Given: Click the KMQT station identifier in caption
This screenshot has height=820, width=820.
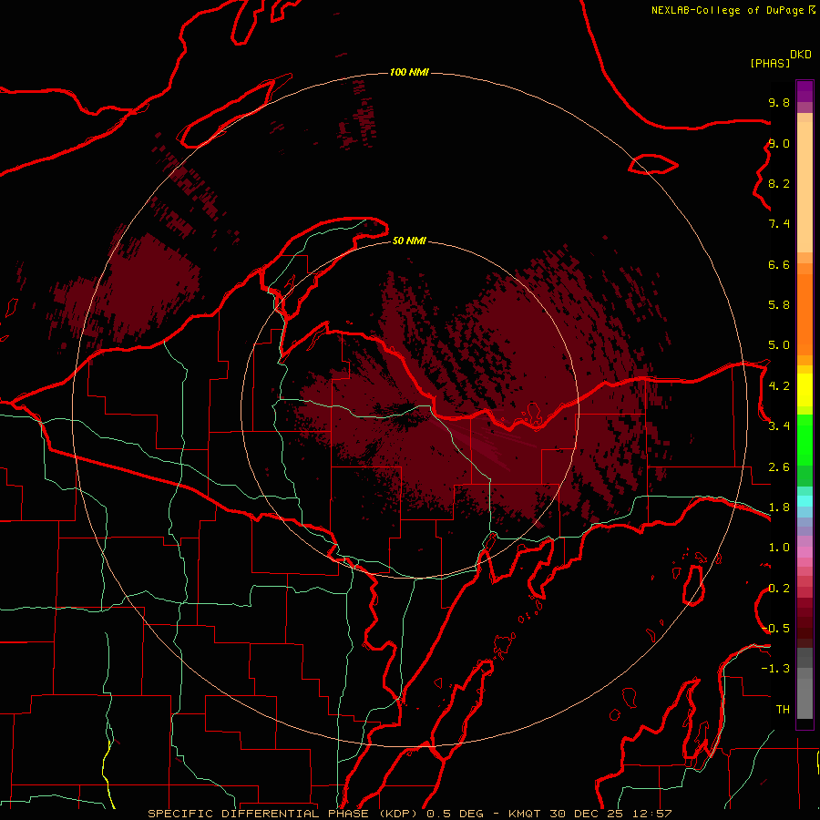Looking at the screenshot, I should (525, 814).
